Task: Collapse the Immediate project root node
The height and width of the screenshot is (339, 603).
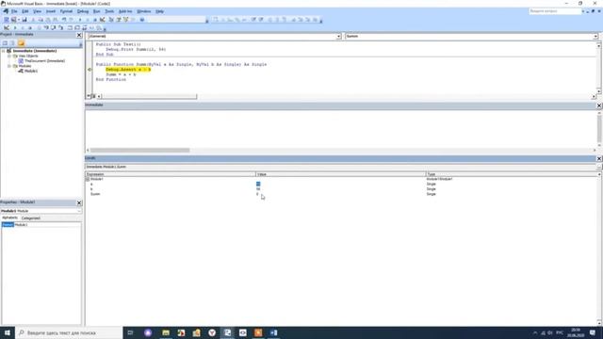Action: (4, 51)
